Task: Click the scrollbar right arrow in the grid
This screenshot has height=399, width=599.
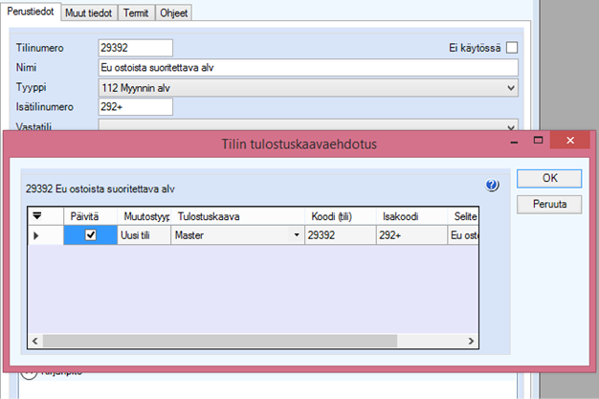Action: click(470, 341)
